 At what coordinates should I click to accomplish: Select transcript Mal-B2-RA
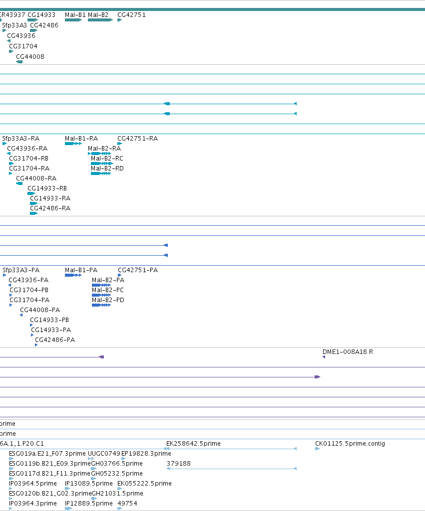coord(104,149)
